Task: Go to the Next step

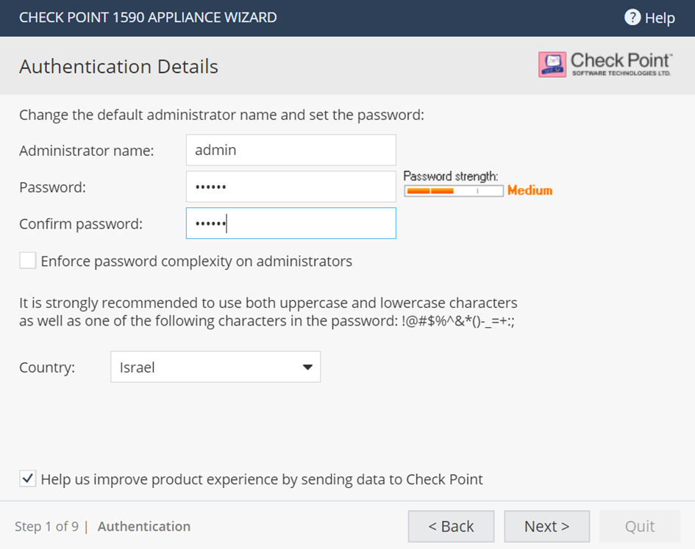Action: coord(546,526)
